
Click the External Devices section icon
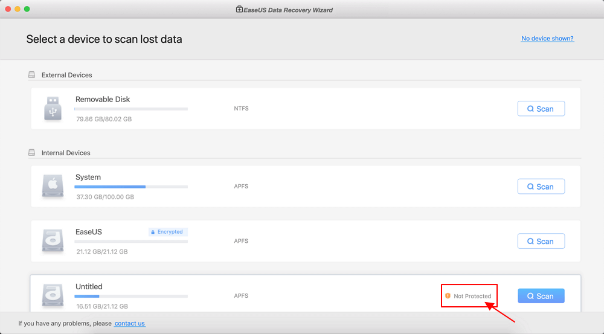(x=31, y=75)
